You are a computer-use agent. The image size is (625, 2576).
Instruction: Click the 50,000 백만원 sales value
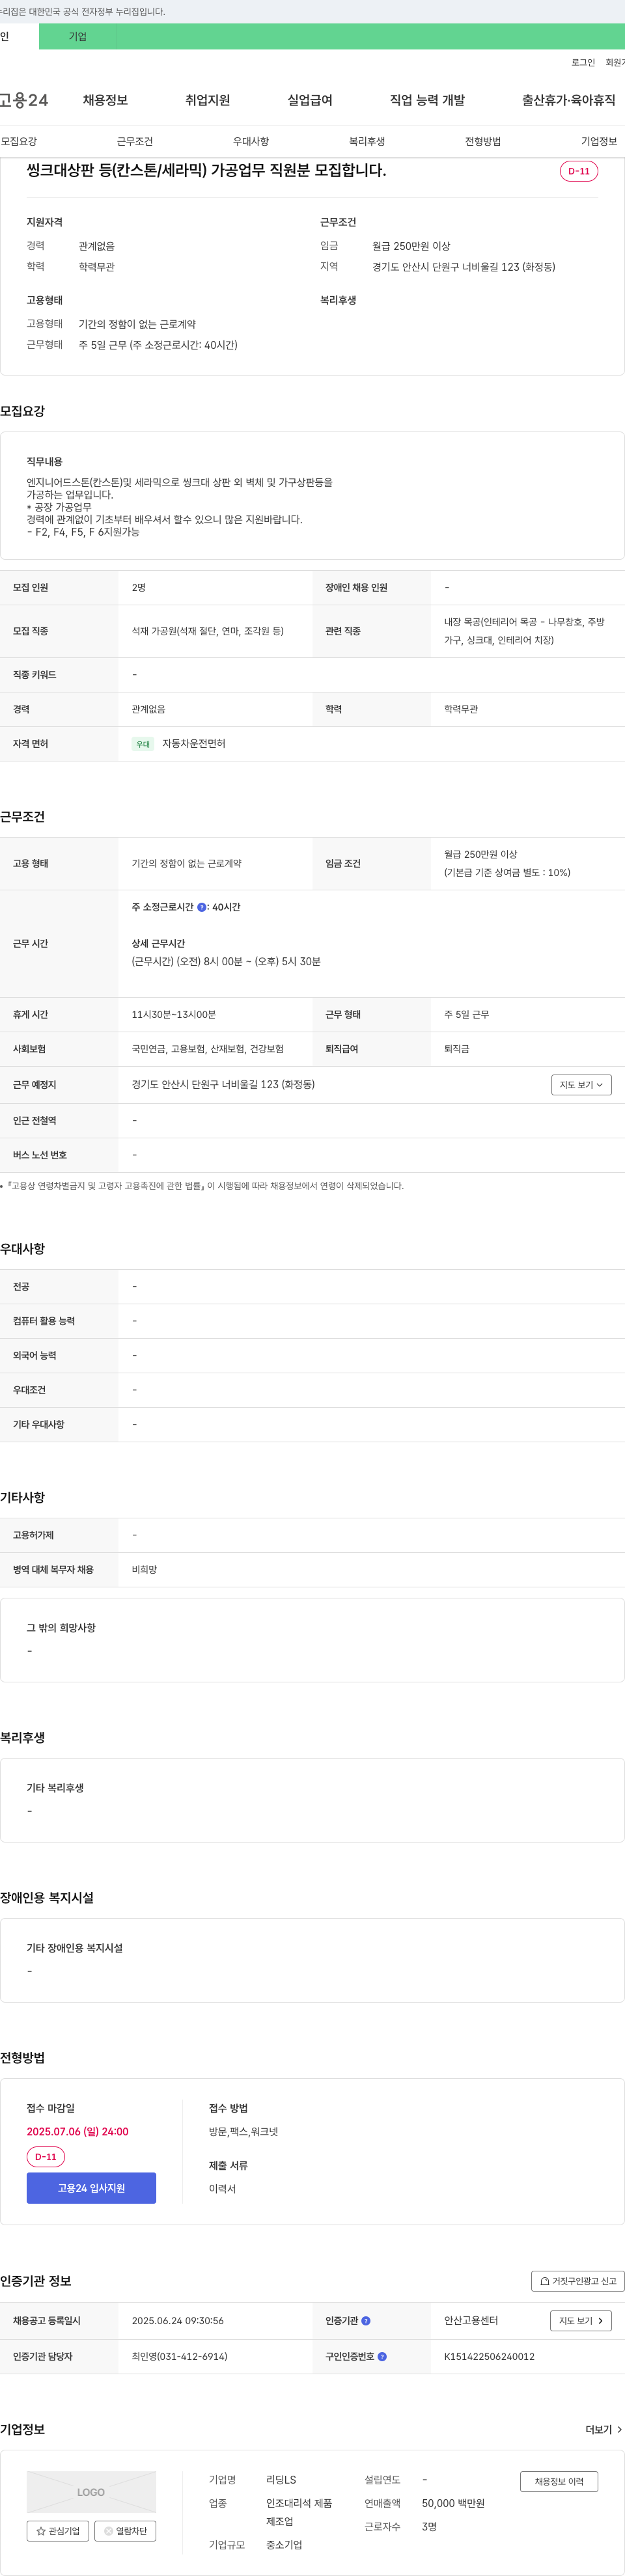(453, 2503)
